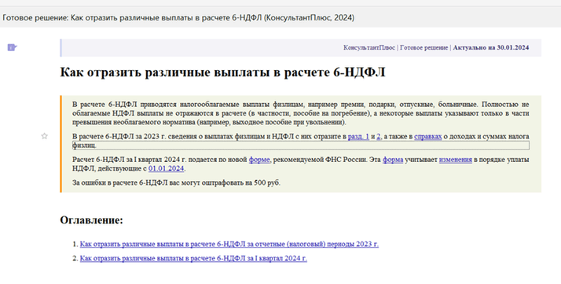Click first paragraph starting «В расчете 6-НДФЛ приводятся»
The height and width of the screenshot is (284, 561).
(300, 113)
